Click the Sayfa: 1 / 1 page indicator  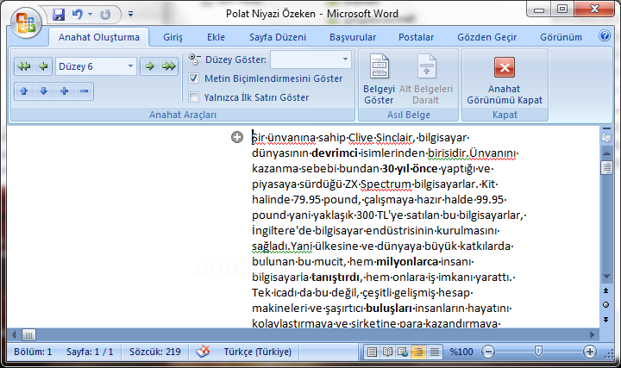(90, 352)
